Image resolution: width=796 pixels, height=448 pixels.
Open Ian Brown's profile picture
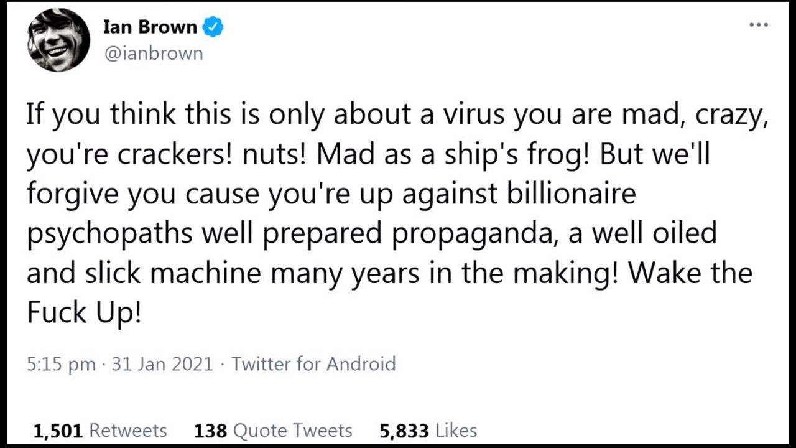tap(58, 41)
